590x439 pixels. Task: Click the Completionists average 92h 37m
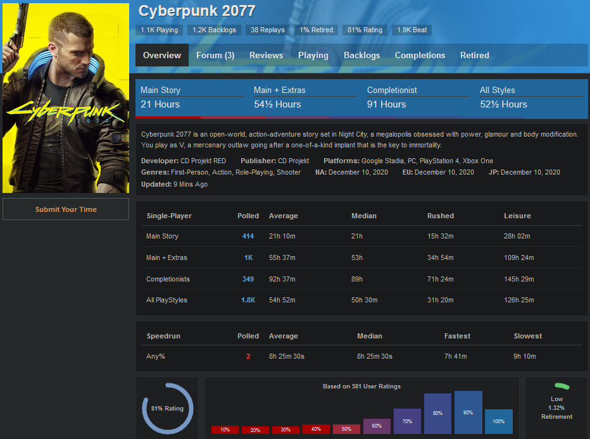(x=282, y=279)
